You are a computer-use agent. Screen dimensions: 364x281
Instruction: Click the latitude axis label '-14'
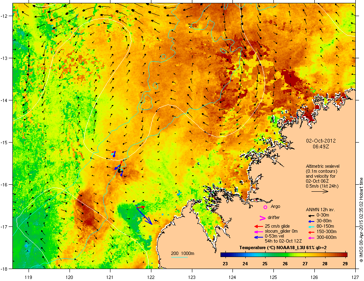coord(4,100)
